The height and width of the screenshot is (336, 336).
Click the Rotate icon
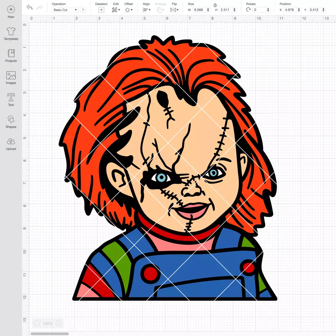tap(248, 10)
